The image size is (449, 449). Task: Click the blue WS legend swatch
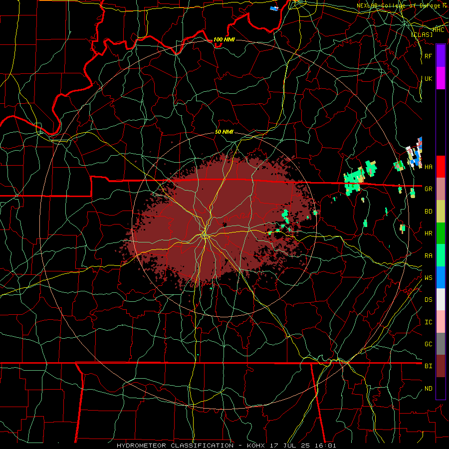(x=441, y=277)
